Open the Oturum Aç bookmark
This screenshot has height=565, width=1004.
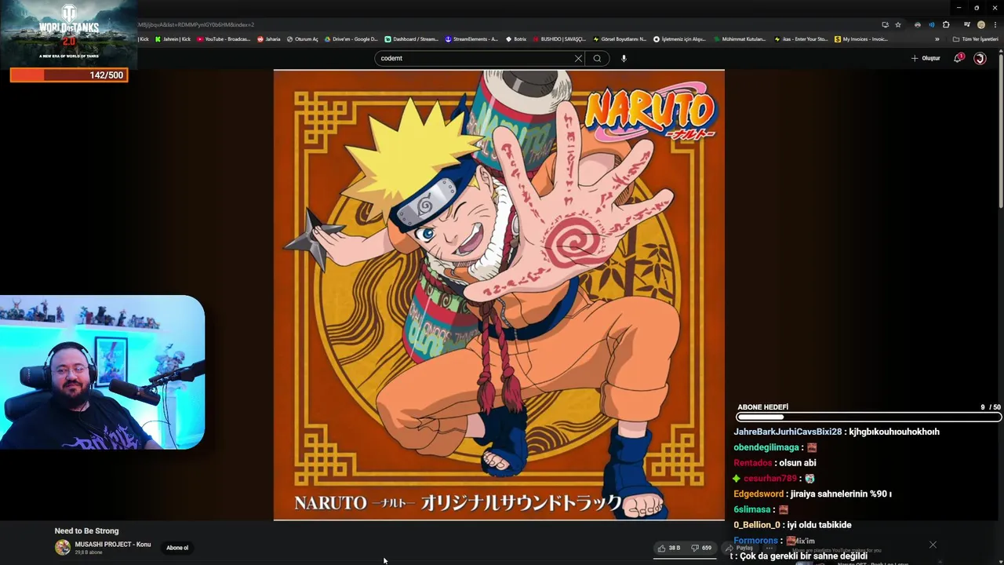[302, 39]
